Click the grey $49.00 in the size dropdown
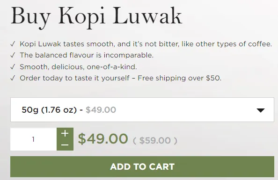This screenshot has width=278, height=180. 101,110
